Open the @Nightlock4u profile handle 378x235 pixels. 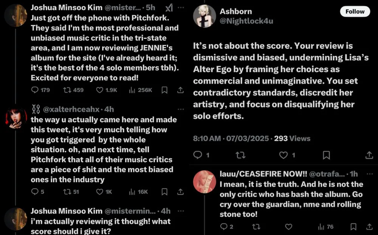point(246,21)
